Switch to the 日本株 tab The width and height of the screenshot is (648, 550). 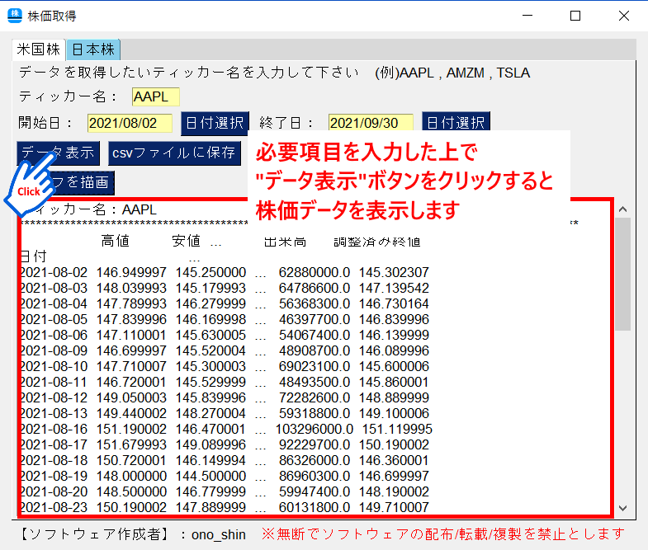93,49
